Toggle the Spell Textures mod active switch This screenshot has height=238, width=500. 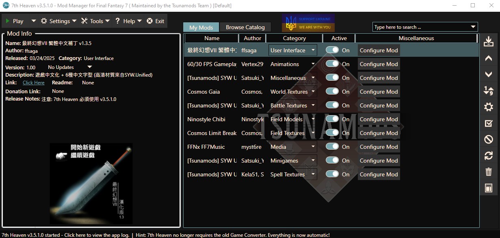point(332,174)
